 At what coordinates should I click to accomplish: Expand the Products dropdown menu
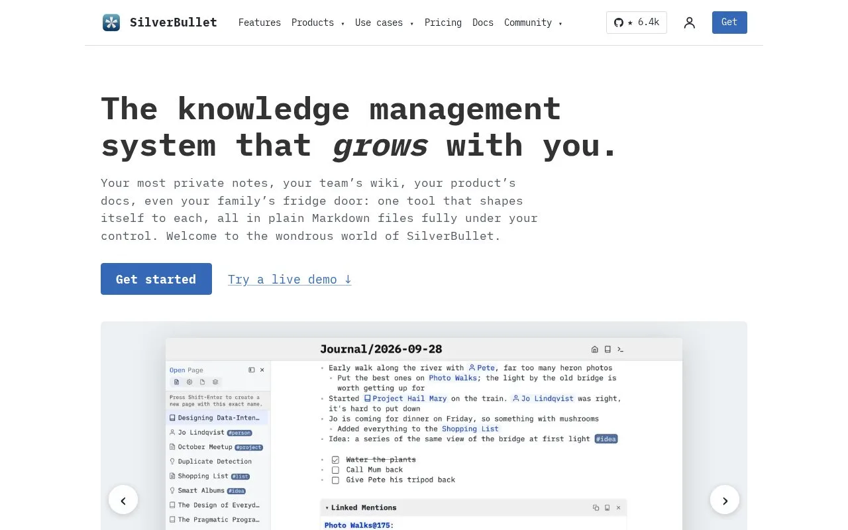(x=318, y=23)
